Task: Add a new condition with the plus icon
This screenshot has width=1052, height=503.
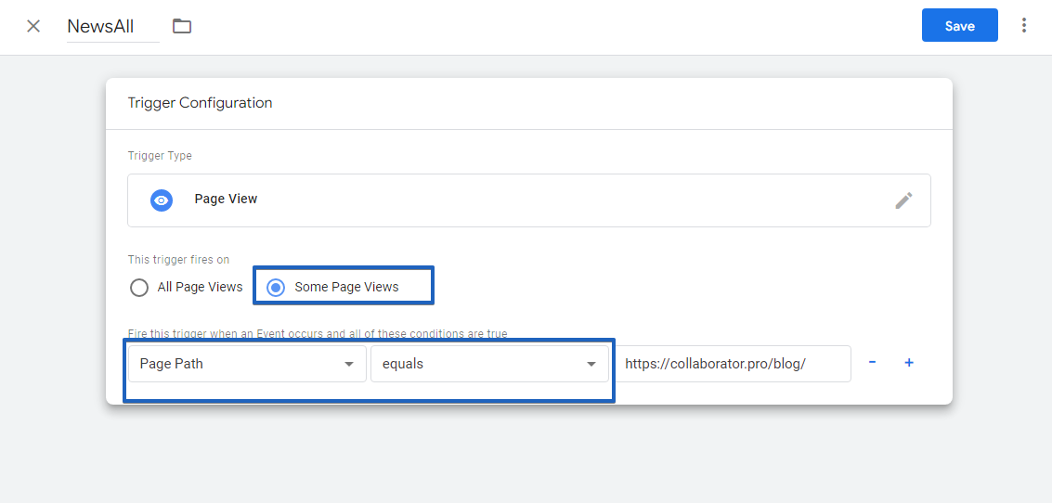Action: [909, 363]
